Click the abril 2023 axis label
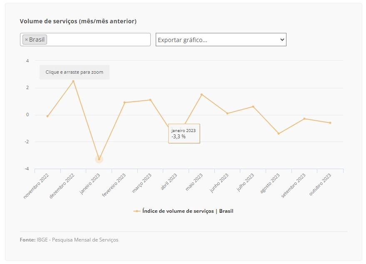Screen dimensions: 366x264 tap(169, 182)
